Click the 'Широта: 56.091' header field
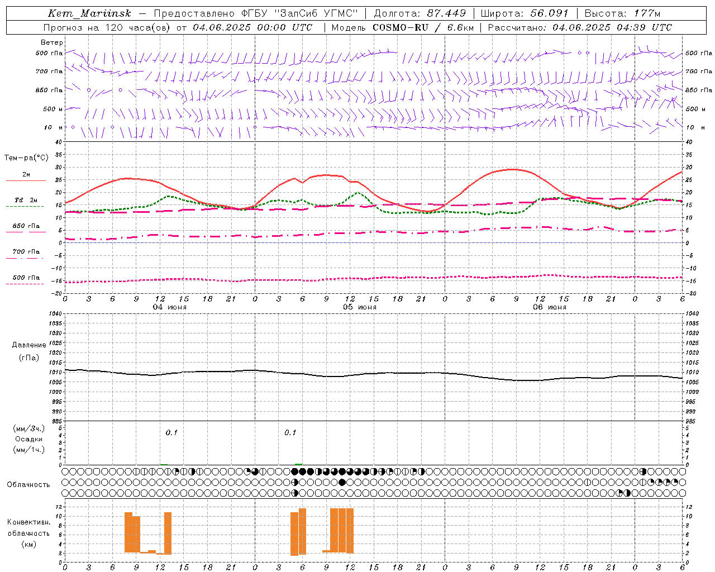This screenshot has width=715, height=572. click(x=525, y=13)
